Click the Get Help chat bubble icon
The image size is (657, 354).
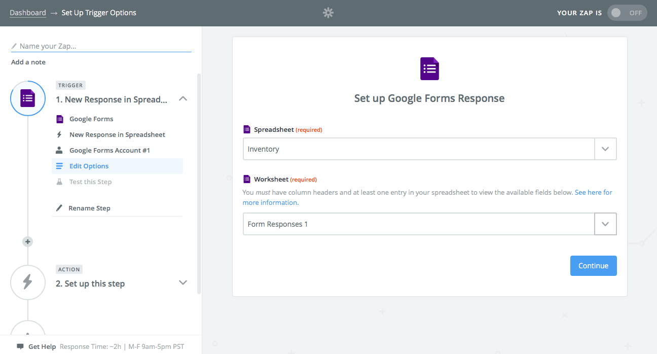[20, 347]
